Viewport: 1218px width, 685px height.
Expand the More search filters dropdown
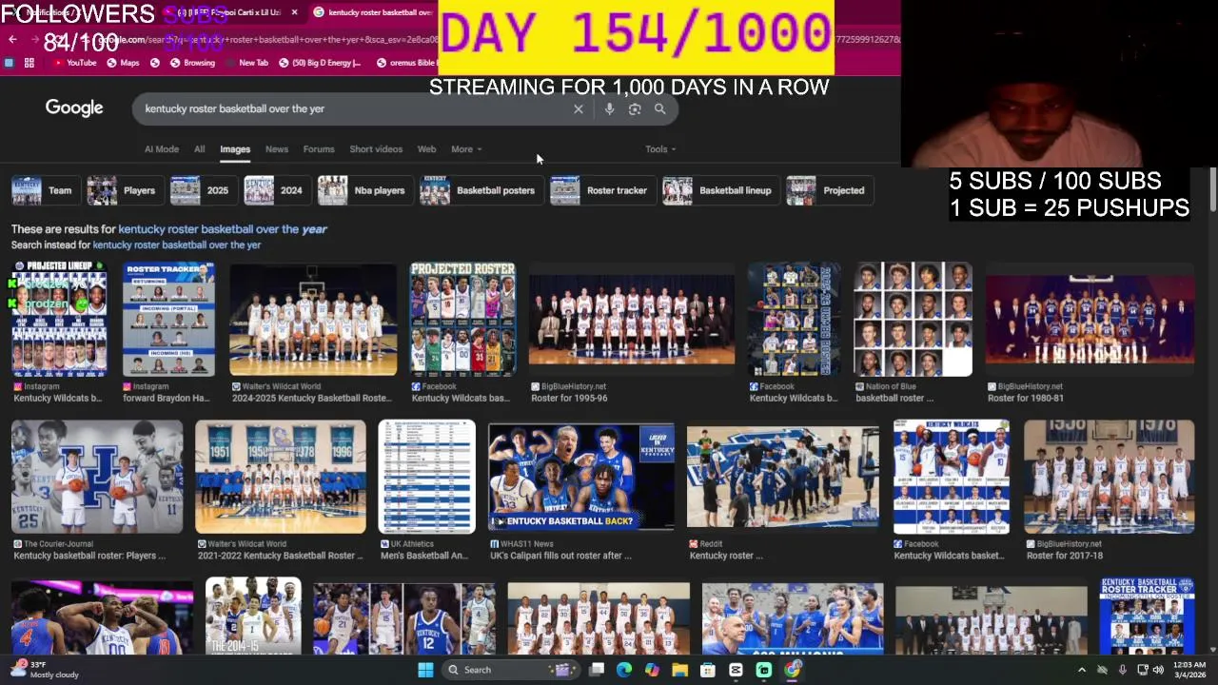click(466, 149)
